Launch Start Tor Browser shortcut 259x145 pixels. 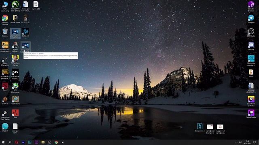(x=251, y=6)
